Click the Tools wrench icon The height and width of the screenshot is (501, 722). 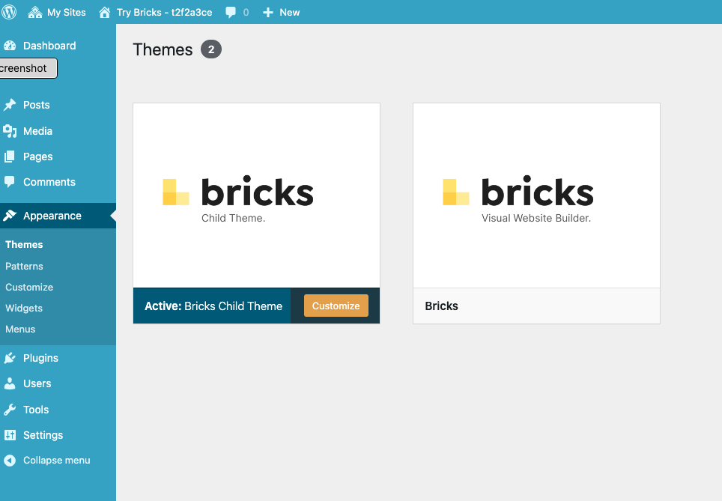point(10,410)
